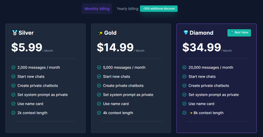
Task: Click the '2,000 messages / month' text
Action: click(x=39, y=67)
